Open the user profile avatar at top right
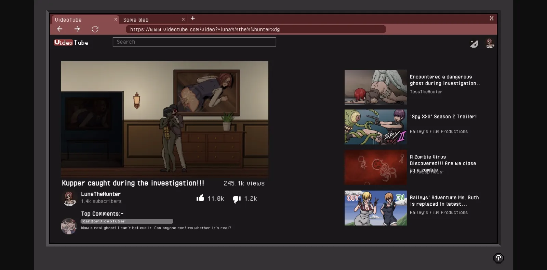 click(490, 43)
